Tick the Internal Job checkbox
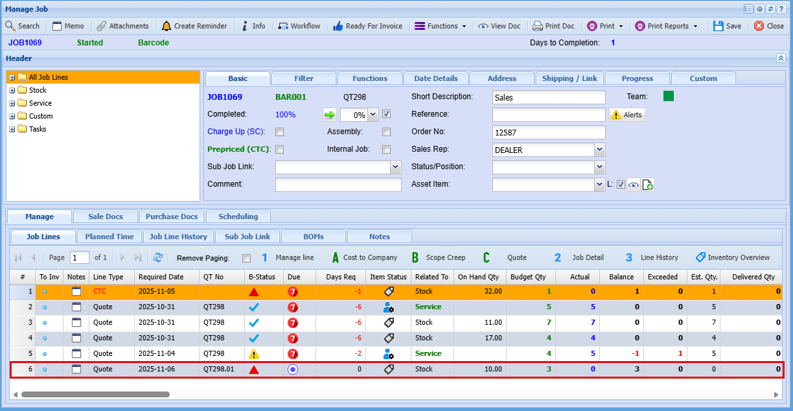 (386, 150)
